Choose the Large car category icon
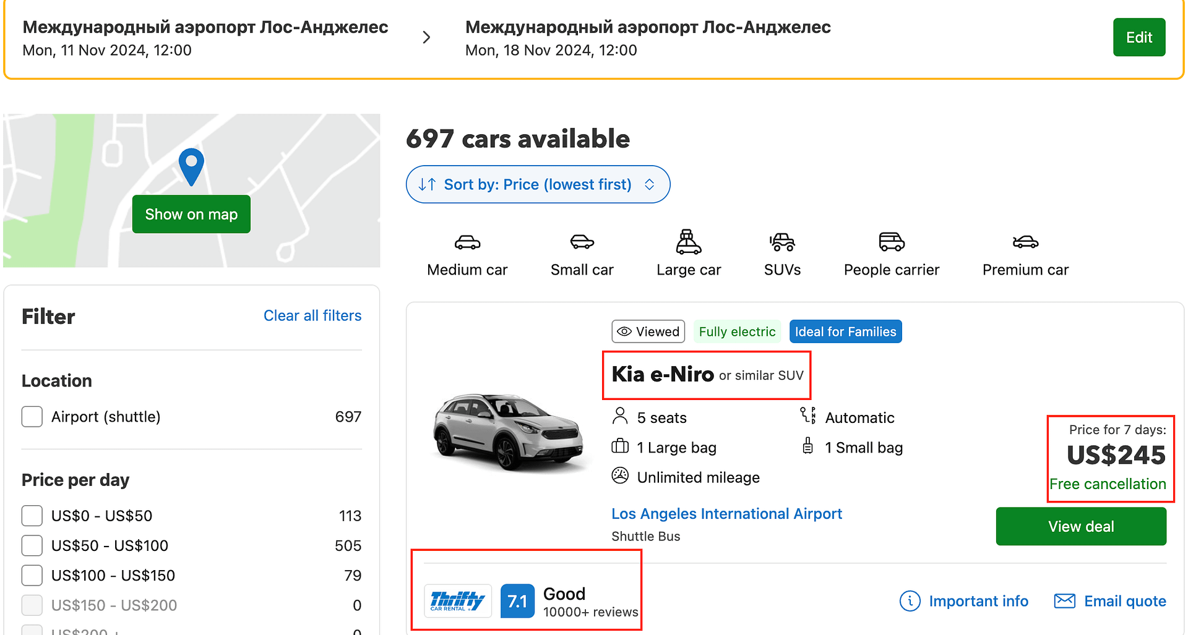The height and width of the screenshot is (635, 1188). point(688,242)
